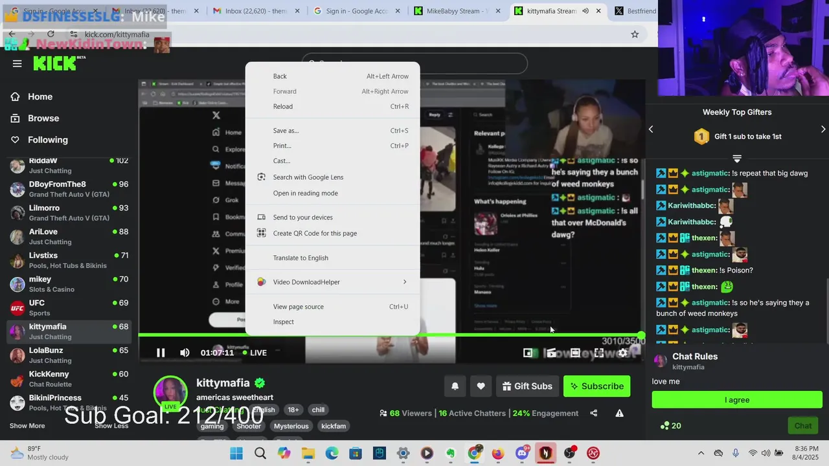Open BikiniPrincess channel in sidebar

(x=69, y=403)
